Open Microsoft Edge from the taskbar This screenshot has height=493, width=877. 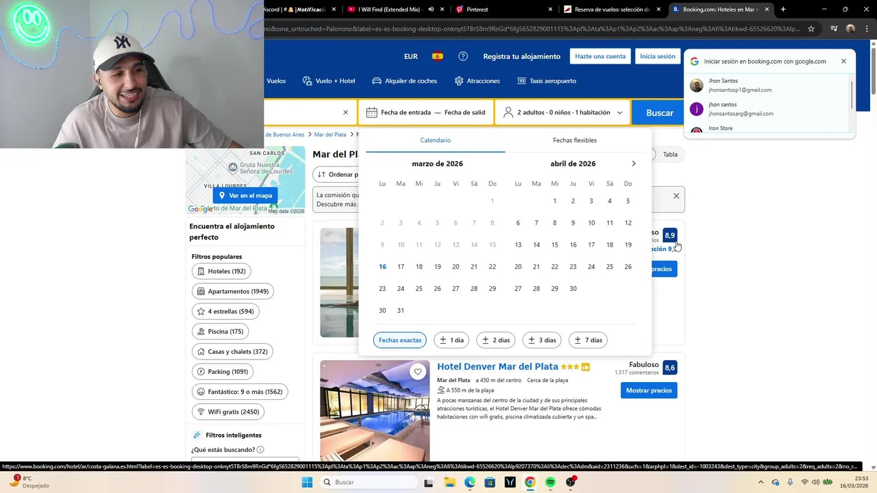point(470,482)
